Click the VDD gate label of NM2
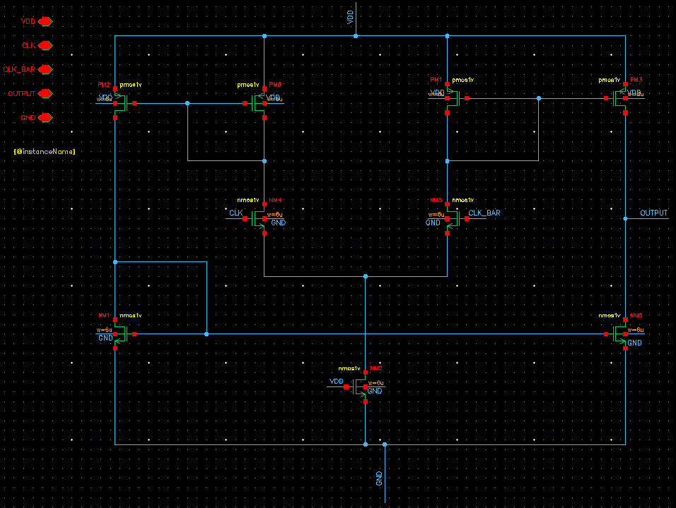This screenshot has height=508, width=676. [337, 382]
